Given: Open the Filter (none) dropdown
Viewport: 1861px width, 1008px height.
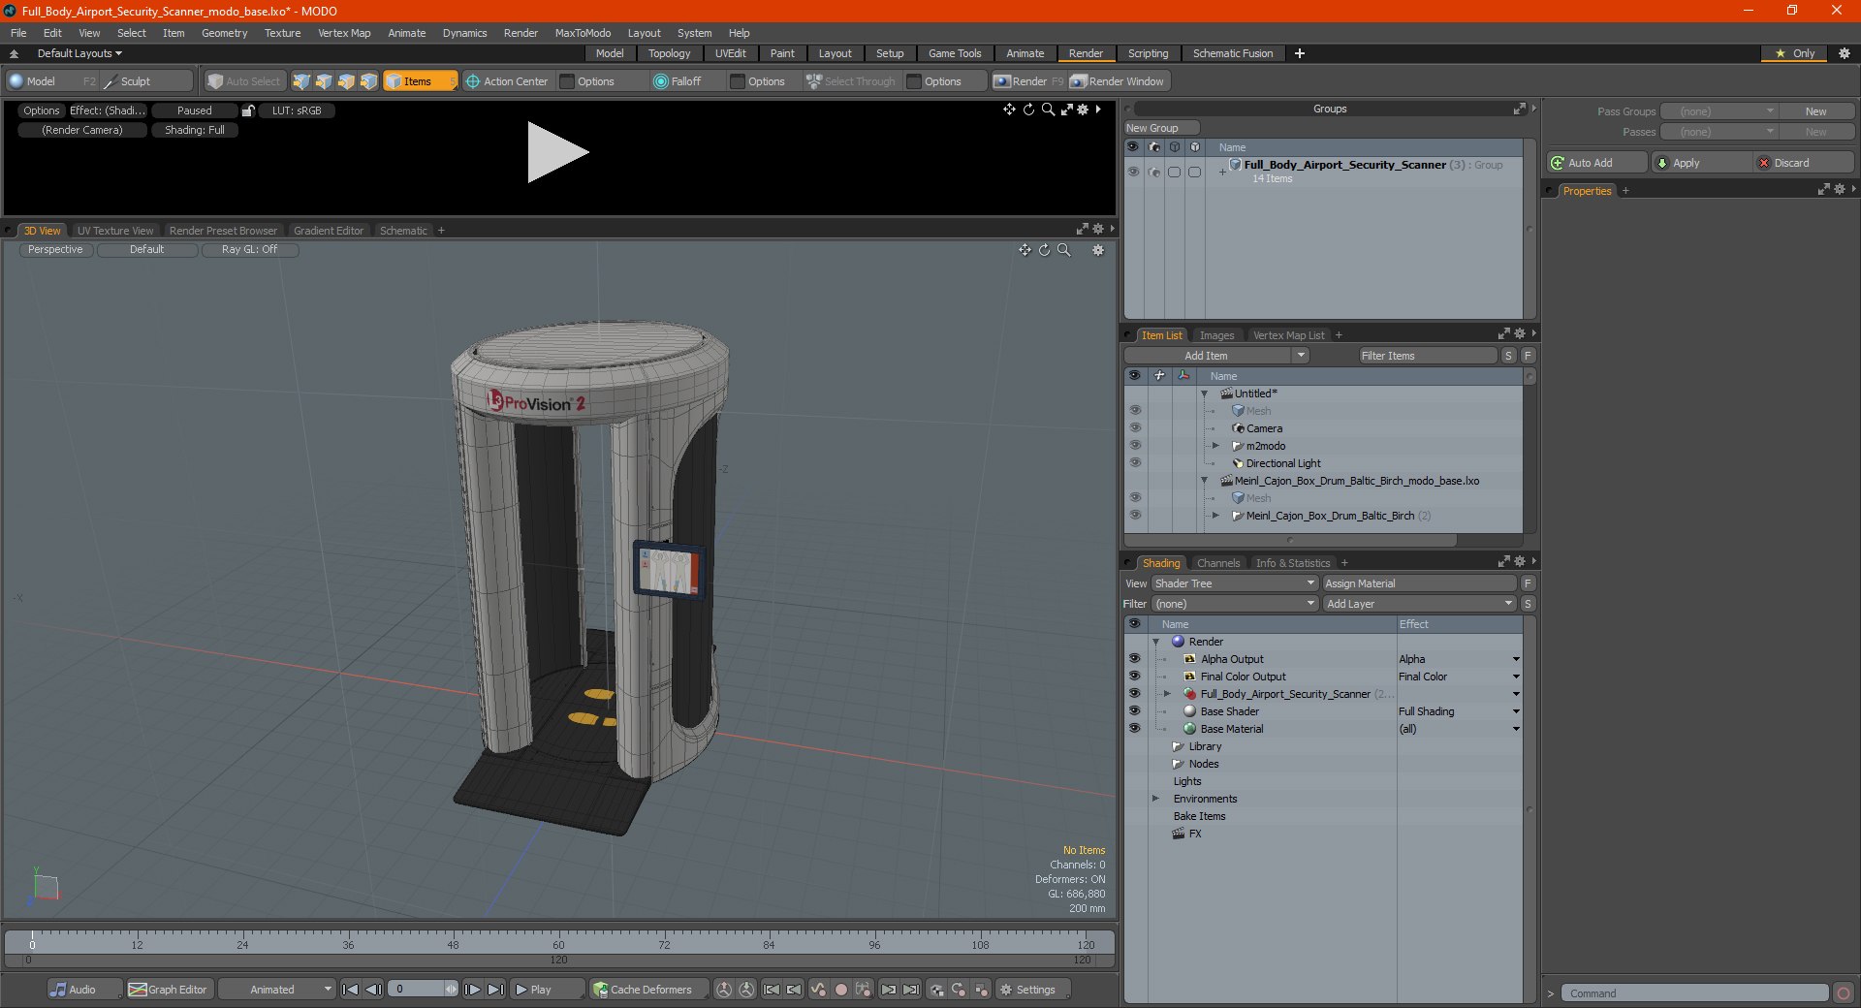Looking at the screenshot, I should point(1235,604).
